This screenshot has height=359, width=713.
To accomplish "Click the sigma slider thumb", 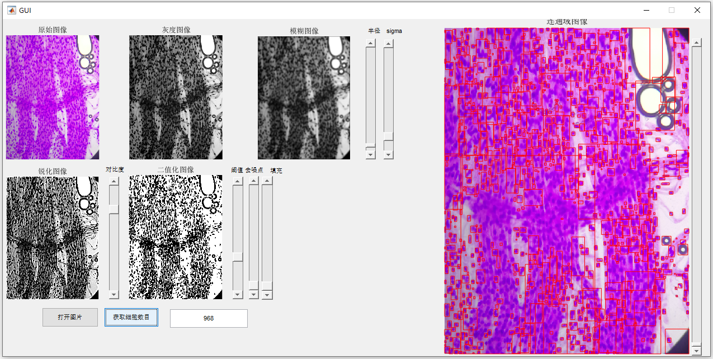I will click(389, 136).
